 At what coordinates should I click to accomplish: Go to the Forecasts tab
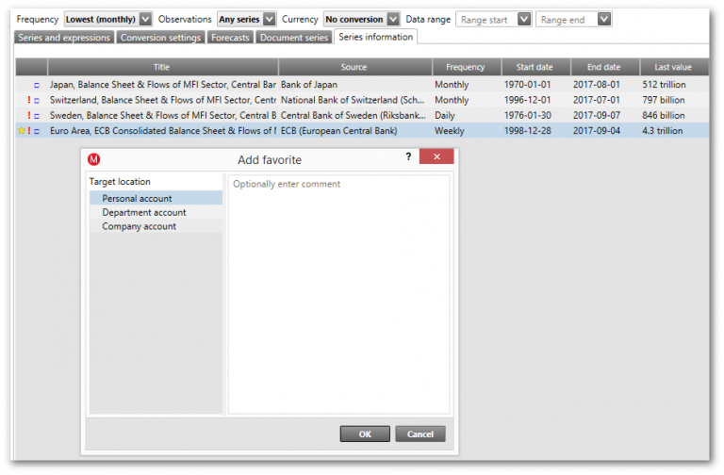coord(231,38)
